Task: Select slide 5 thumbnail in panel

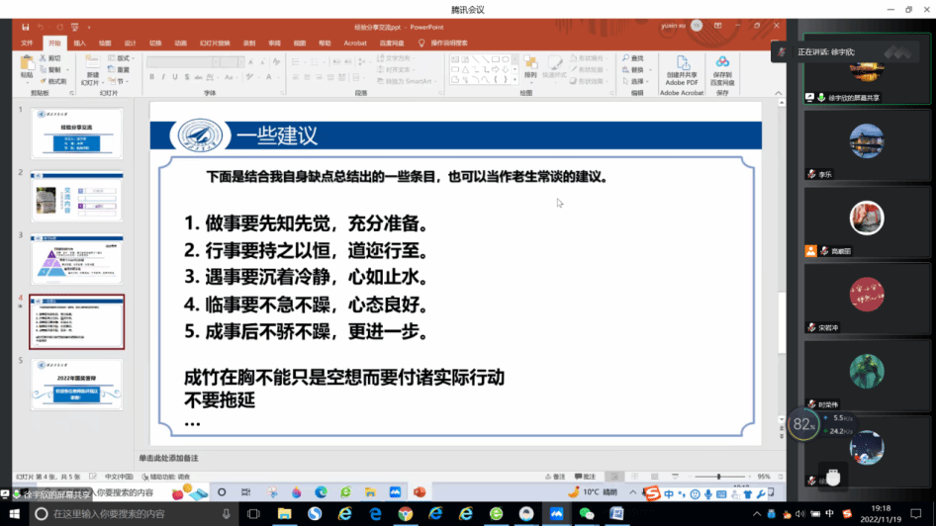Action: pos(77,386)
